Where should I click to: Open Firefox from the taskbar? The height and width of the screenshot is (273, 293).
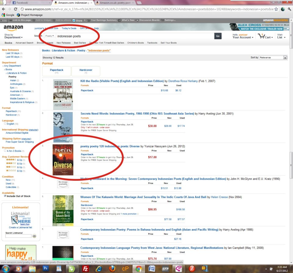coord(112,269)
